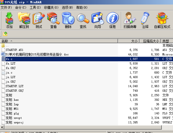Click the 14,048 size value

[133, 86]
